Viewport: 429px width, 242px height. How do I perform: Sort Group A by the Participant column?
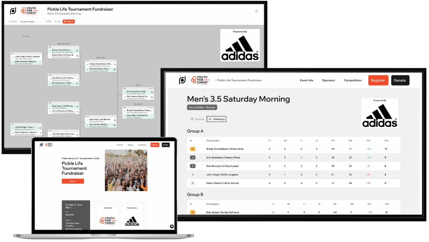click(x=214, y=141)
